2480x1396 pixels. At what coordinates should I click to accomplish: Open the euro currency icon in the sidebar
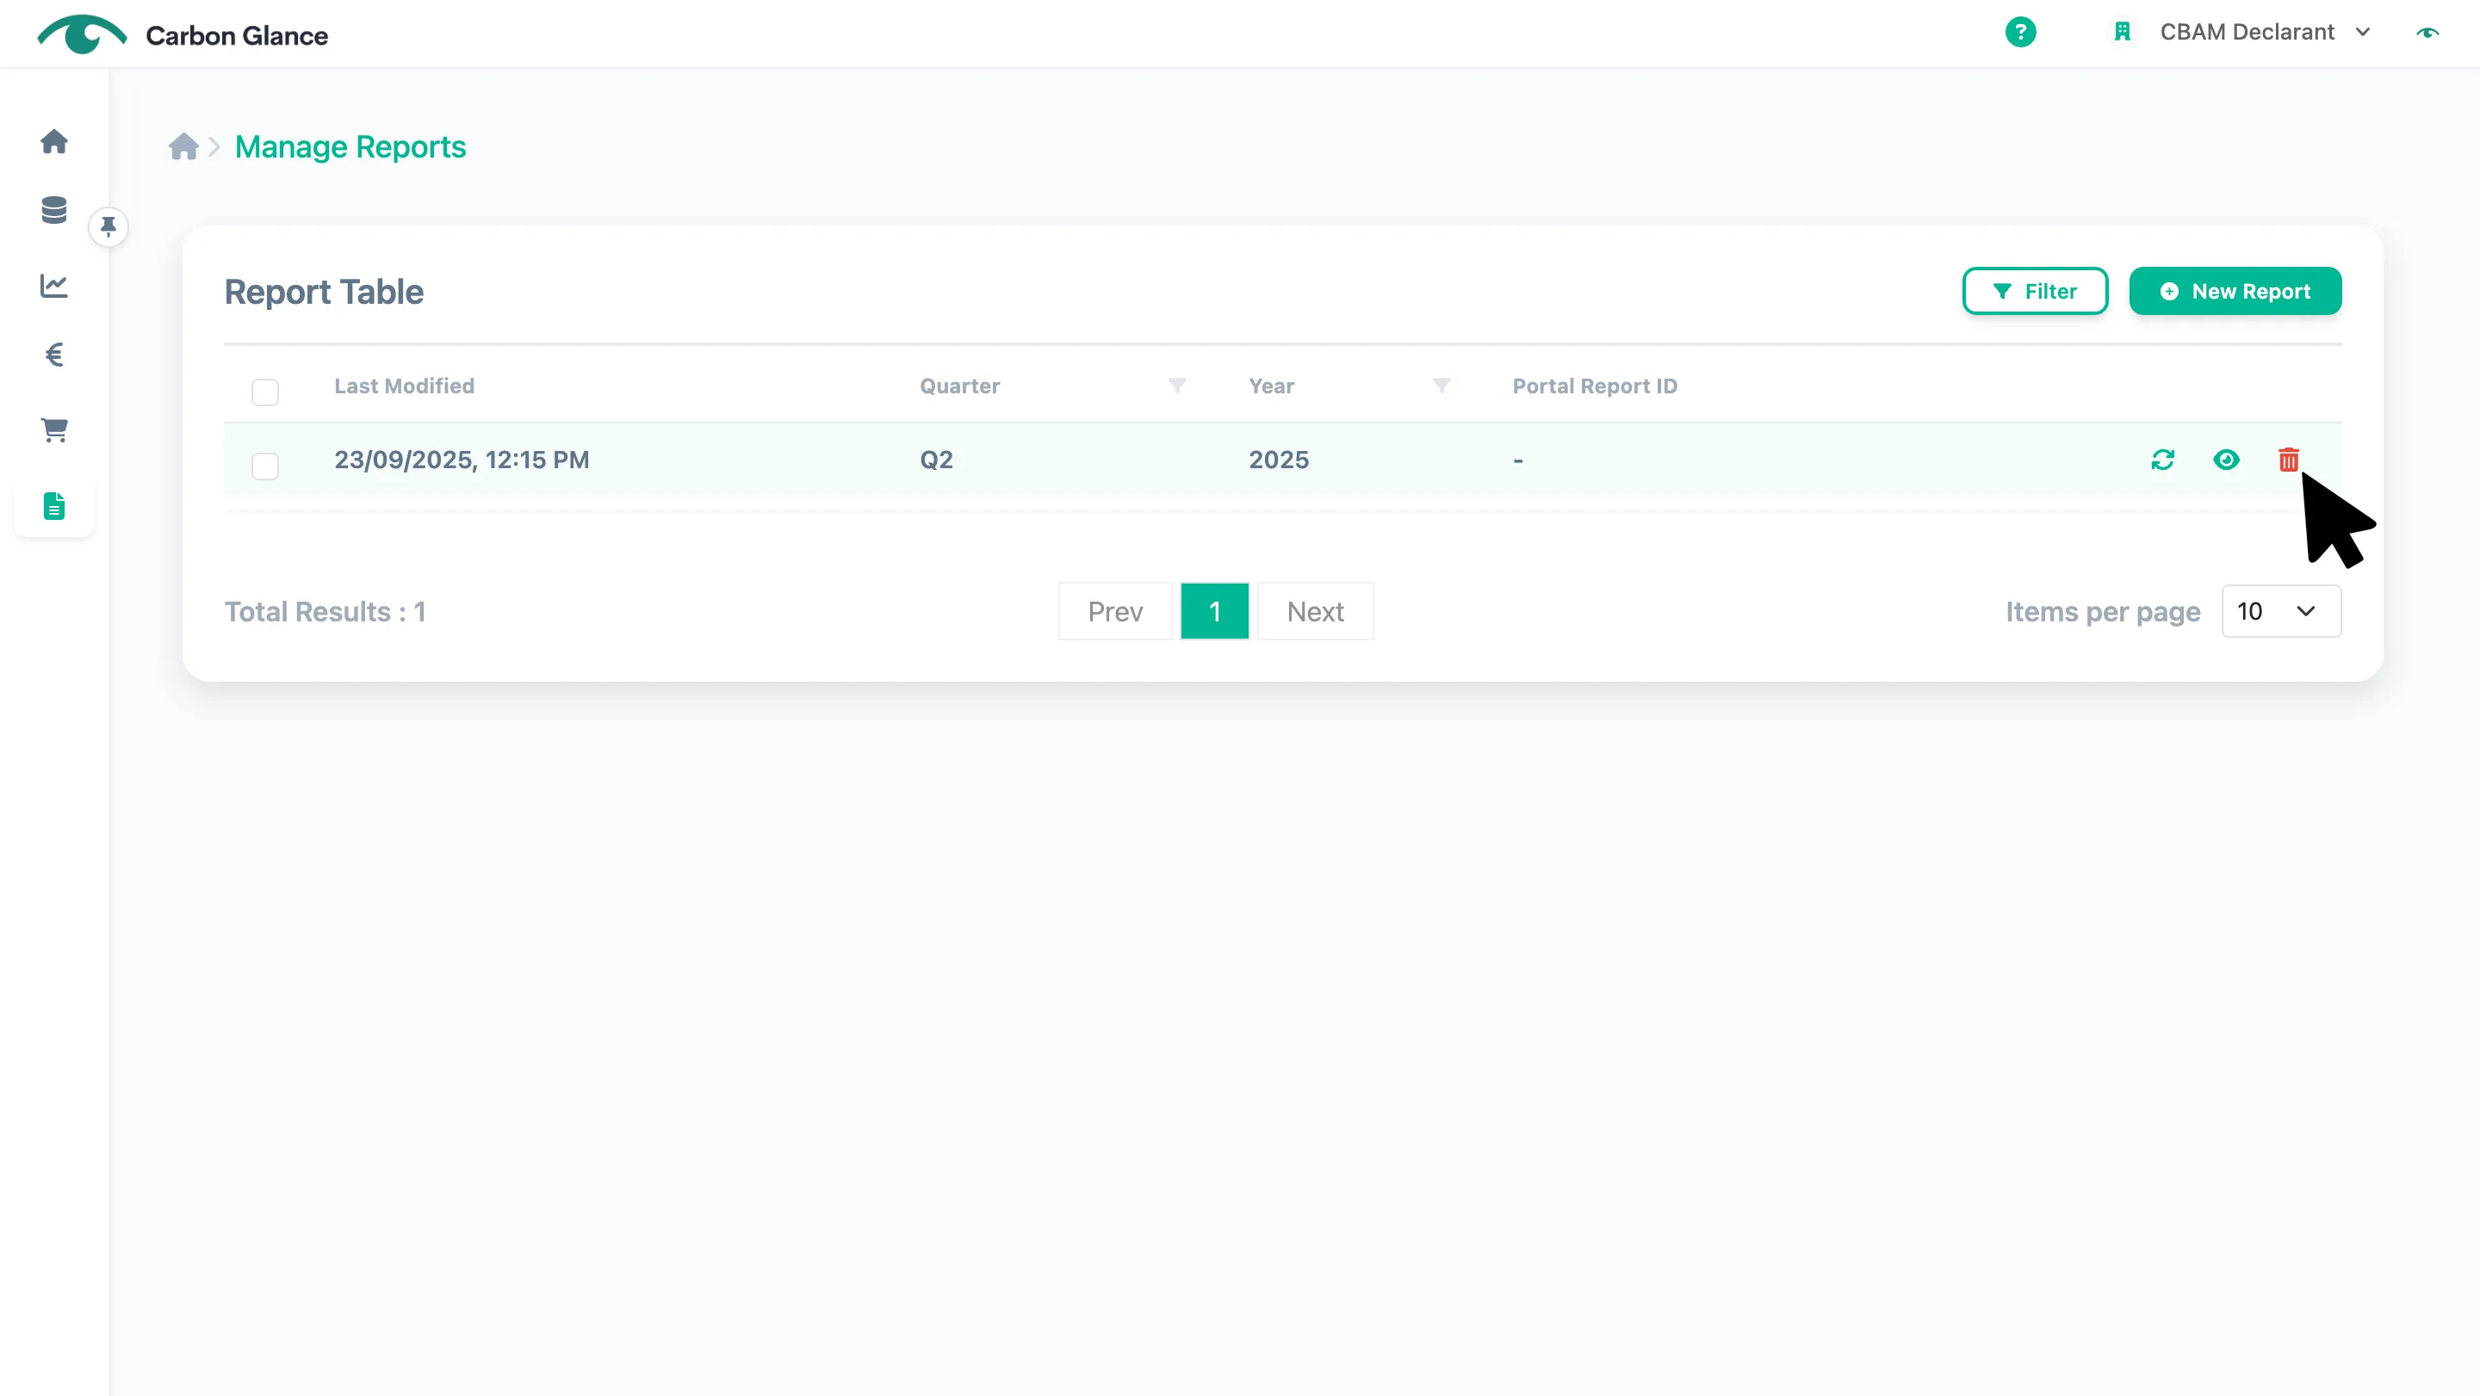[x=54, y=355]
